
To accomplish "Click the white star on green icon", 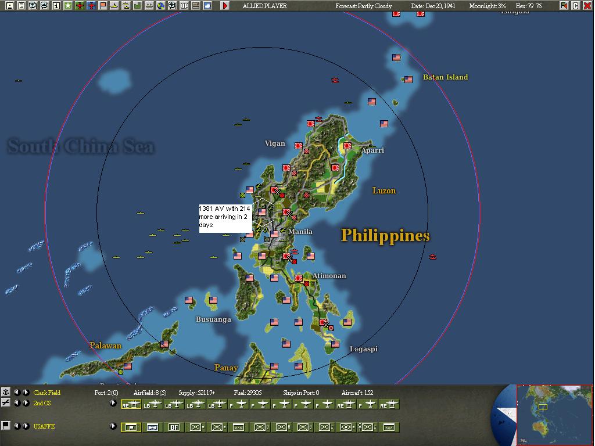I will click(68, 6).
